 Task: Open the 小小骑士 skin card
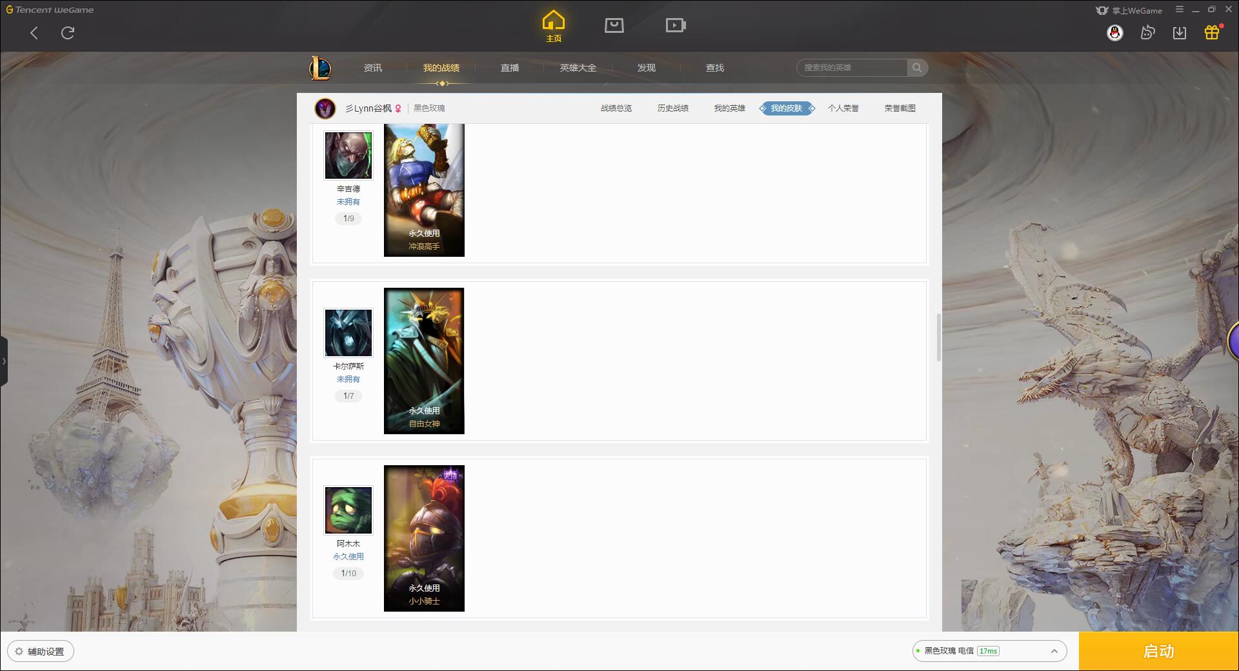(x=424, y=539)
